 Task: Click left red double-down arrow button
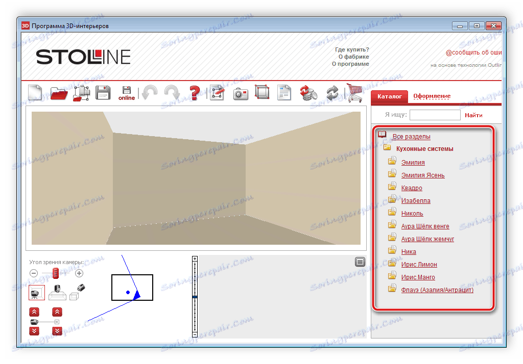34,331
